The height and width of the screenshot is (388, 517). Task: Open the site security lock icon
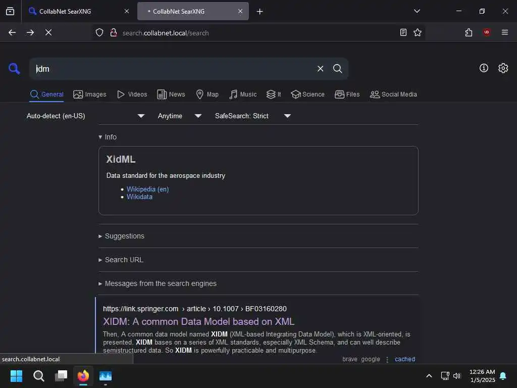114,33
